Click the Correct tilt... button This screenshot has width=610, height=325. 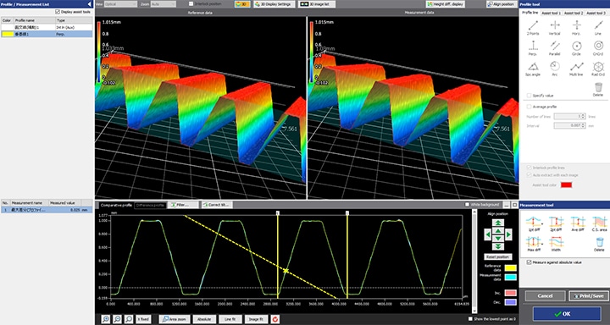coord(216,205)
